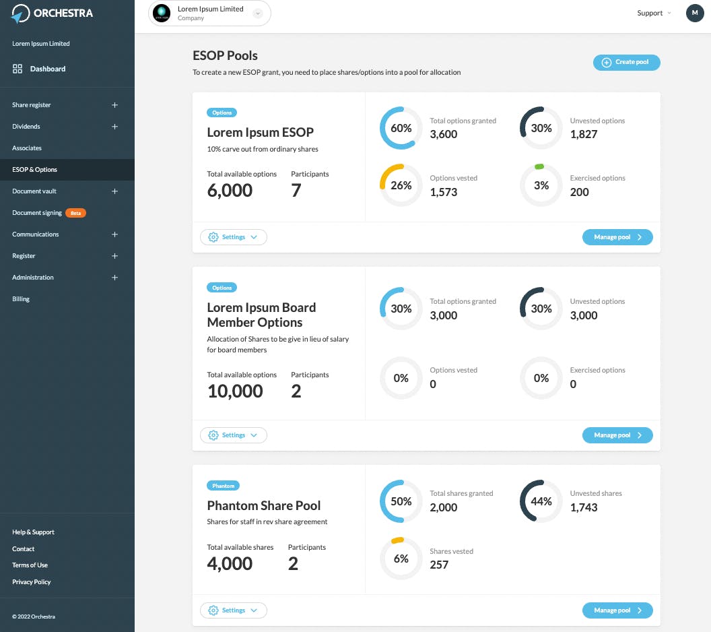The height and width of the screenshot is (632, 711).
Task: Click the plus icon on Create pool
Action: pos(606,62)
